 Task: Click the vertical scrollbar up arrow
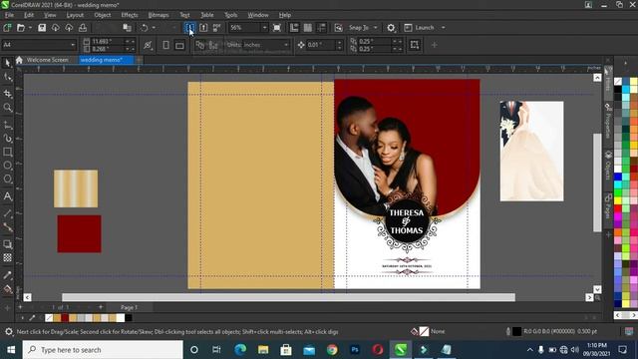pos(597,78)
